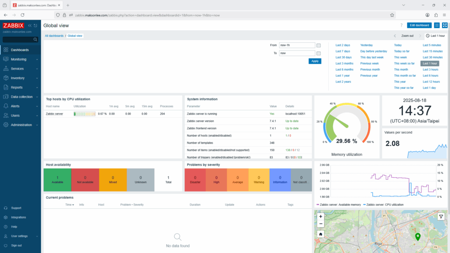
Task: Click the browser address bar URL
Action: [147, 15]
